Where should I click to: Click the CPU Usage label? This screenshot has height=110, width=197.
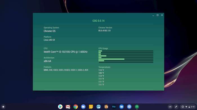point(103,48)
